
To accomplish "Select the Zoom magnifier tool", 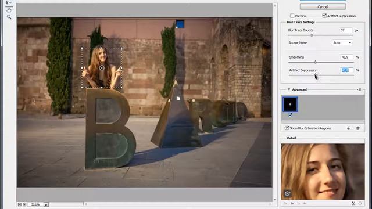I will [9, 17].
